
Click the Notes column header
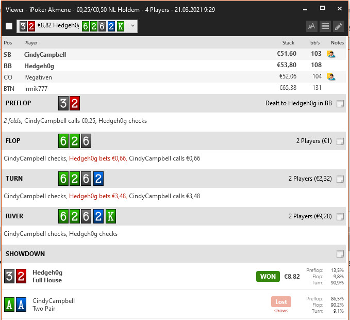337,43
